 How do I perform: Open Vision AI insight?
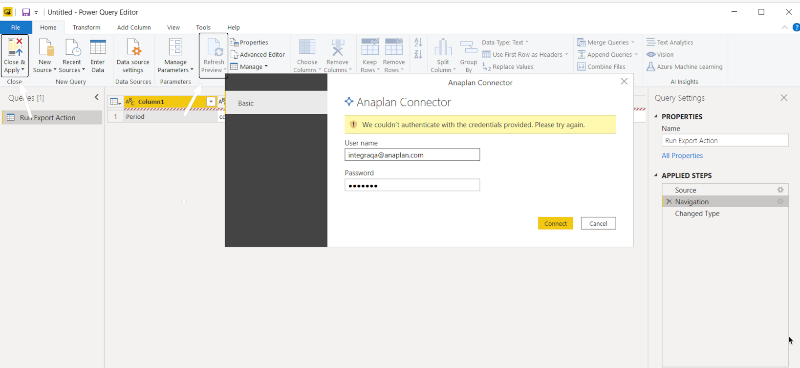pyautogui.click(x=660, y=55)
